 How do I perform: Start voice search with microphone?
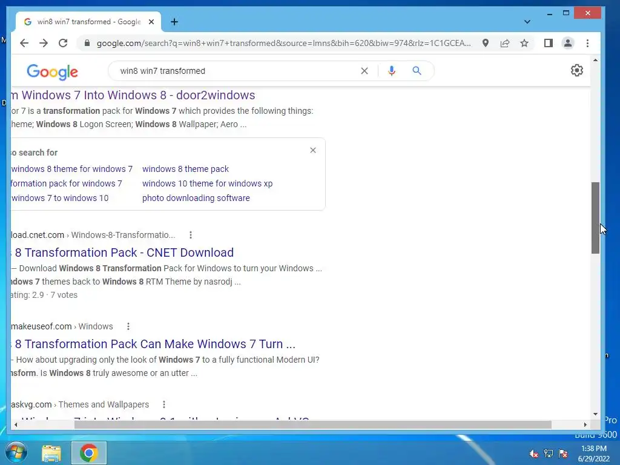pyautogui.click(x=392, y=71)
